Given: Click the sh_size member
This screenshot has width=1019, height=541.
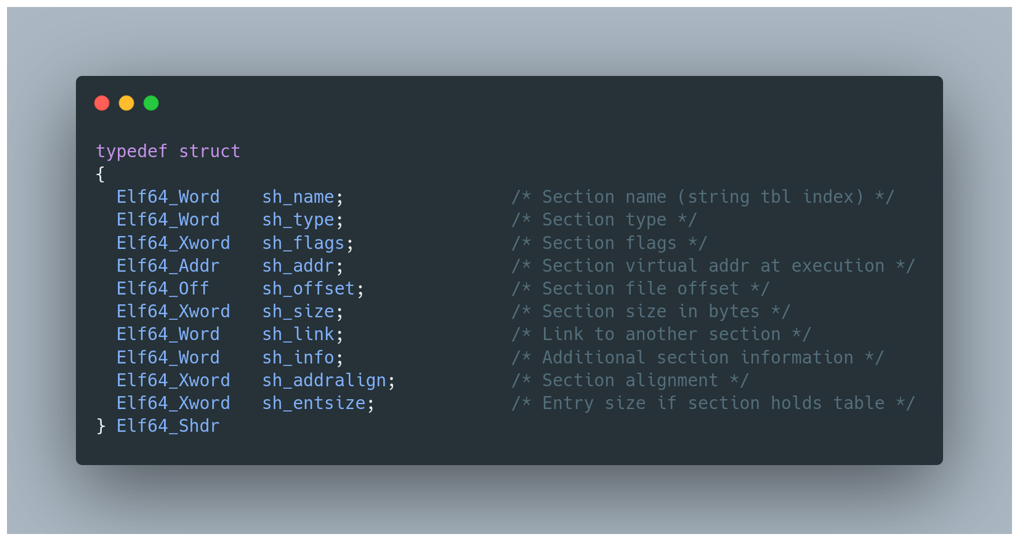Looking at the screenshot, I should coord(298,311).
